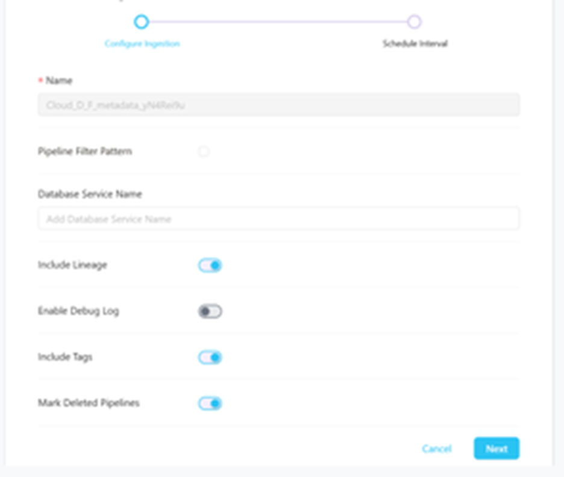Select the Configure Ingestion step label
564x477 pixels.
click(x=142, y=44)
